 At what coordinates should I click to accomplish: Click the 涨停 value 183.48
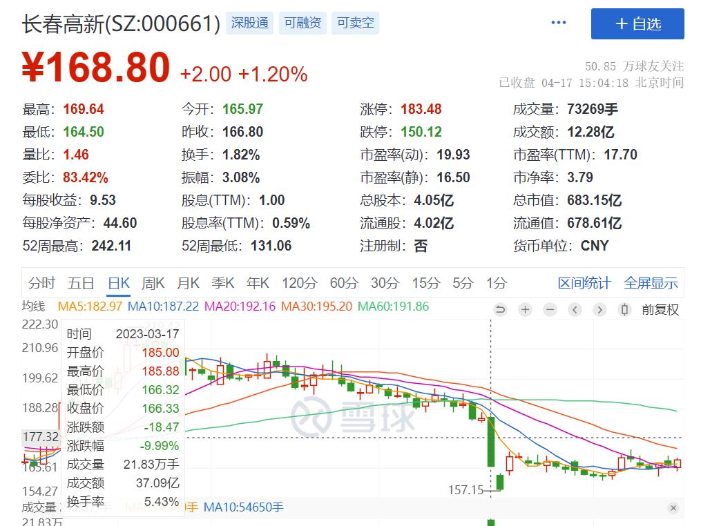click(421, 109)
